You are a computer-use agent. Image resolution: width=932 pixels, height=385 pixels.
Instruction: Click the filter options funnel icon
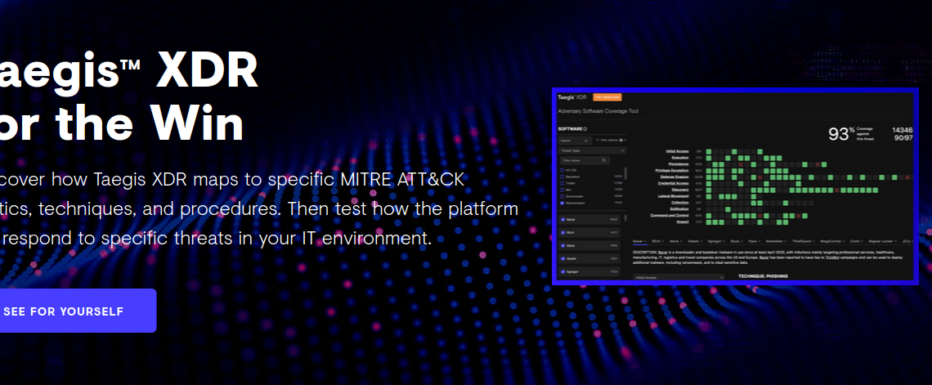point(598,141)
